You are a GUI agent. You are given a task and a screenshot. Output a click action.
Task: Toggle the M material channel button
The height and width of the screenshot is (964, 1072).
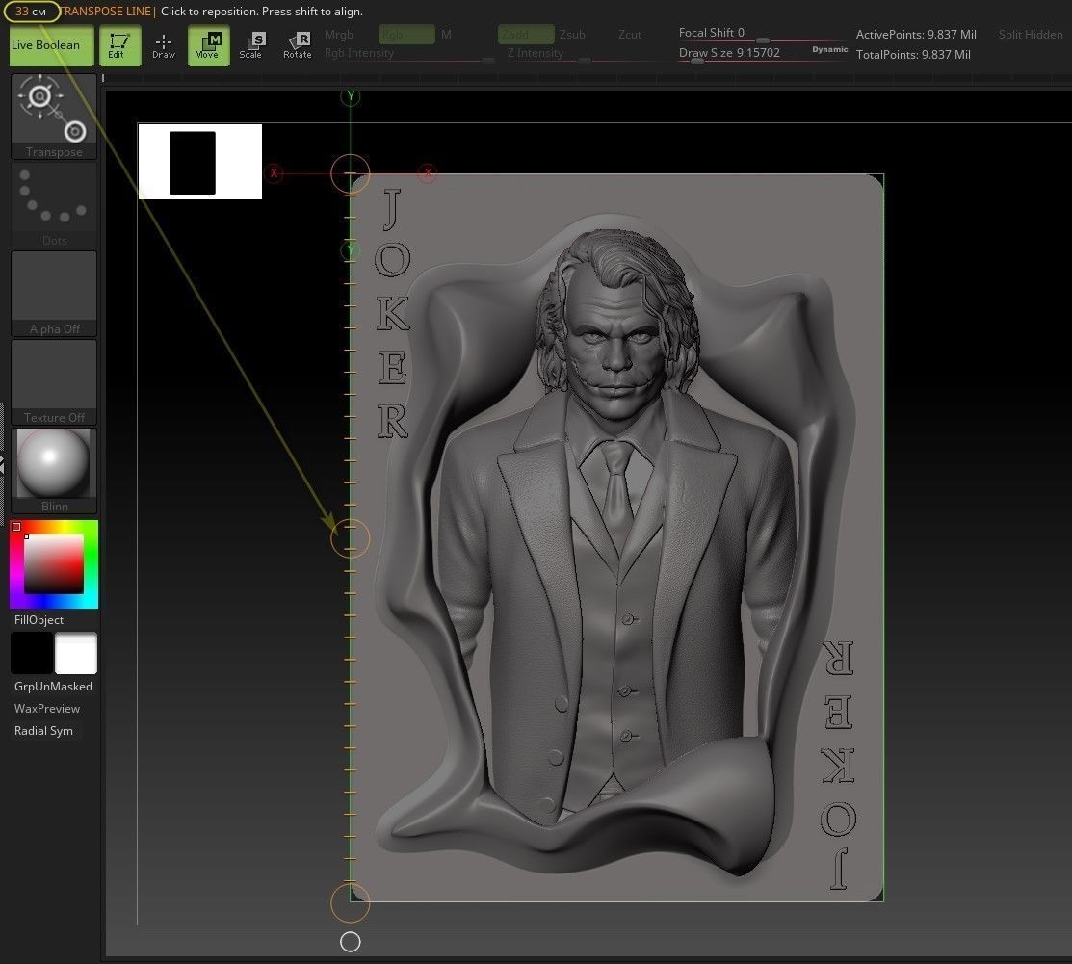coord(446,34)
